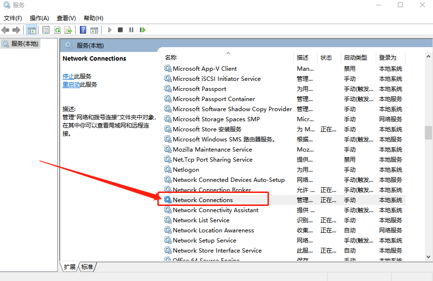Viewport: 433px width, 281px height.
Task: Sort list by 启动类型 column header
Action: click(355, 57)
